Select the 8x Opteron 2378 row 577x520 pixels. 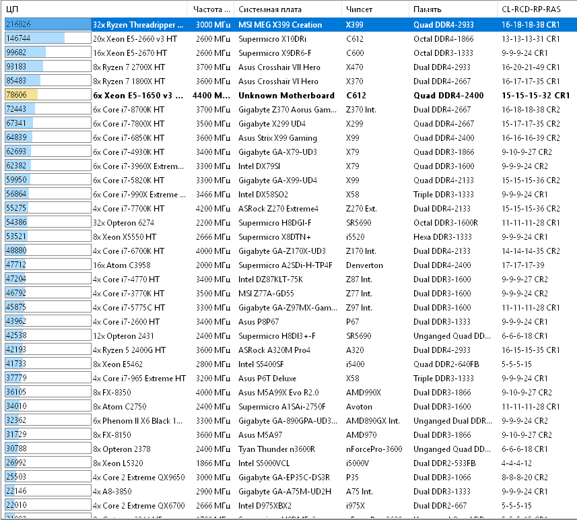tap(291, 449)
